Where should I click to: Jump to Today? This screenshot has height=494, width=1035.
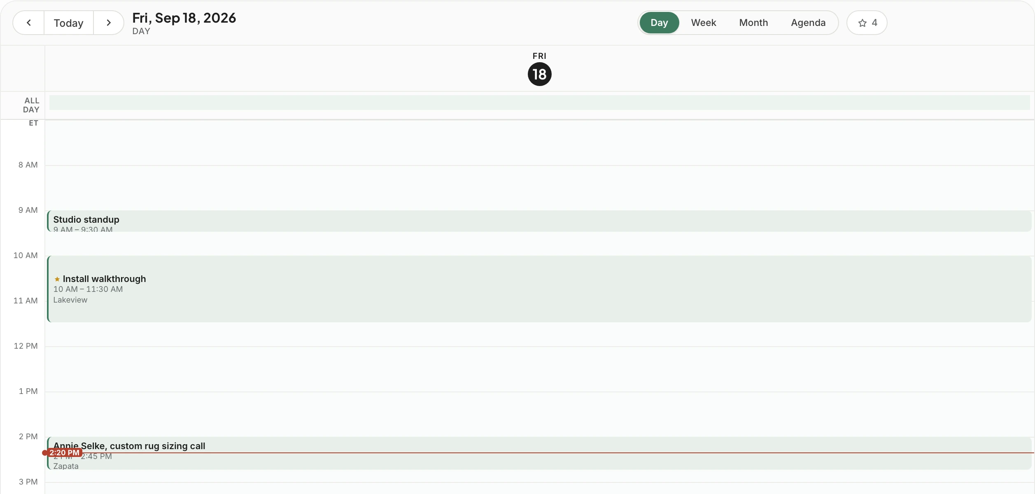tap(69, 23)
